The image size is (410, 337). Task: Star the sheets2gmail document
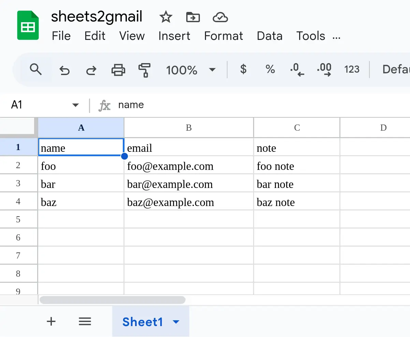pyautogui.click(x=166, y=17)
